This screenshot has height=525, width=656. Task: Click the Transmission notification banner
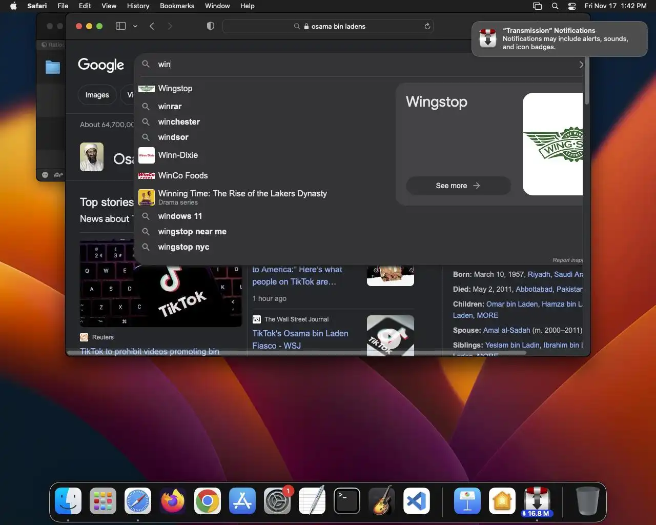pyautogui.click(x=559, y=38)
